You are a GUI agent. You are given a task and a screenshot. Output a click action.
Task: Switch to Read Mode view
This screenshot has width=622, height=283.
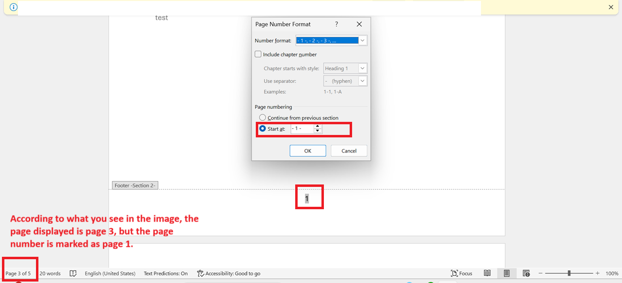(x=487, y=273)
